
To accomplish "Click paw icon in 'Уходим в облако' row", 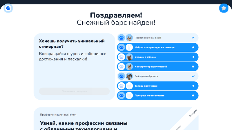I will tap(121, 57).
